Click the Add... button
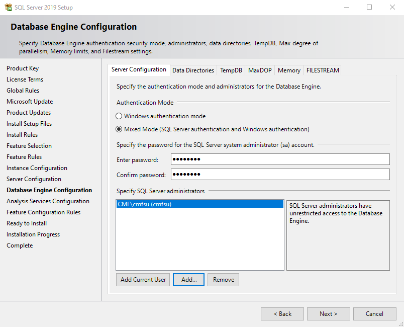The height and width of the screenshot is (327, 404). (x=189, y=280)
